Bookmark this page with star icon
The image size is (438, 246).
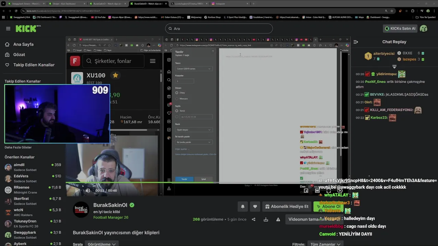(392, 11)
